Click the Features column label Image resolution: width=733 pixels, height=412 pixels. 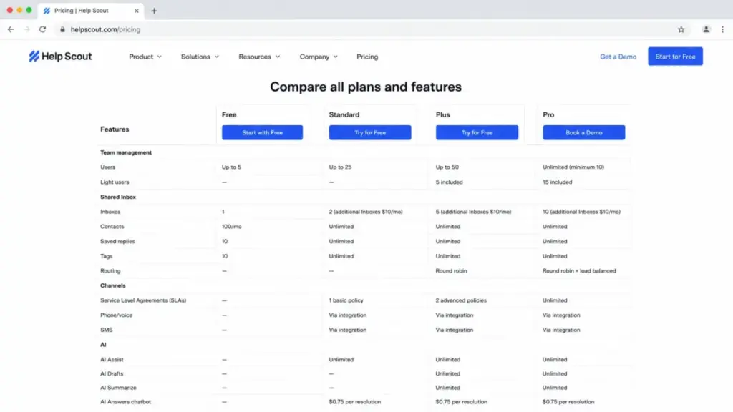click(115, 129)
